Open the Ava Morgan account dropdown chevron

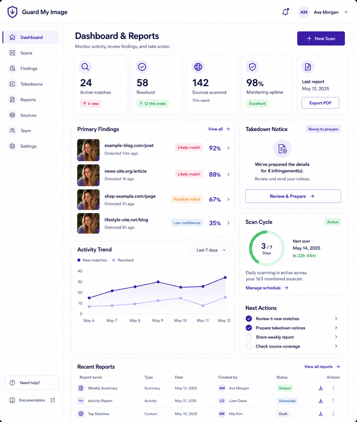coord(346,12)
